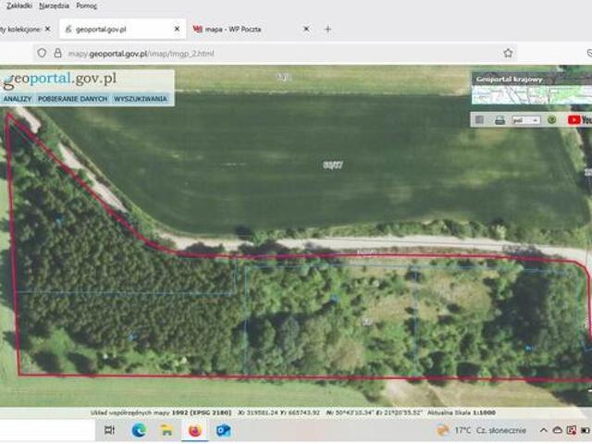Image resolution: width=592 pixels, height=444 pixels.
Task: Open the language selection dropdown
Action: 526,119
